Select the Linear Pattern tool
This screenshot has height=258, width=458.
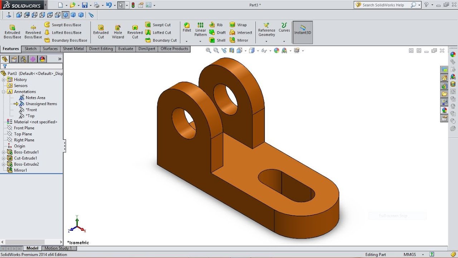pos(200,29)
